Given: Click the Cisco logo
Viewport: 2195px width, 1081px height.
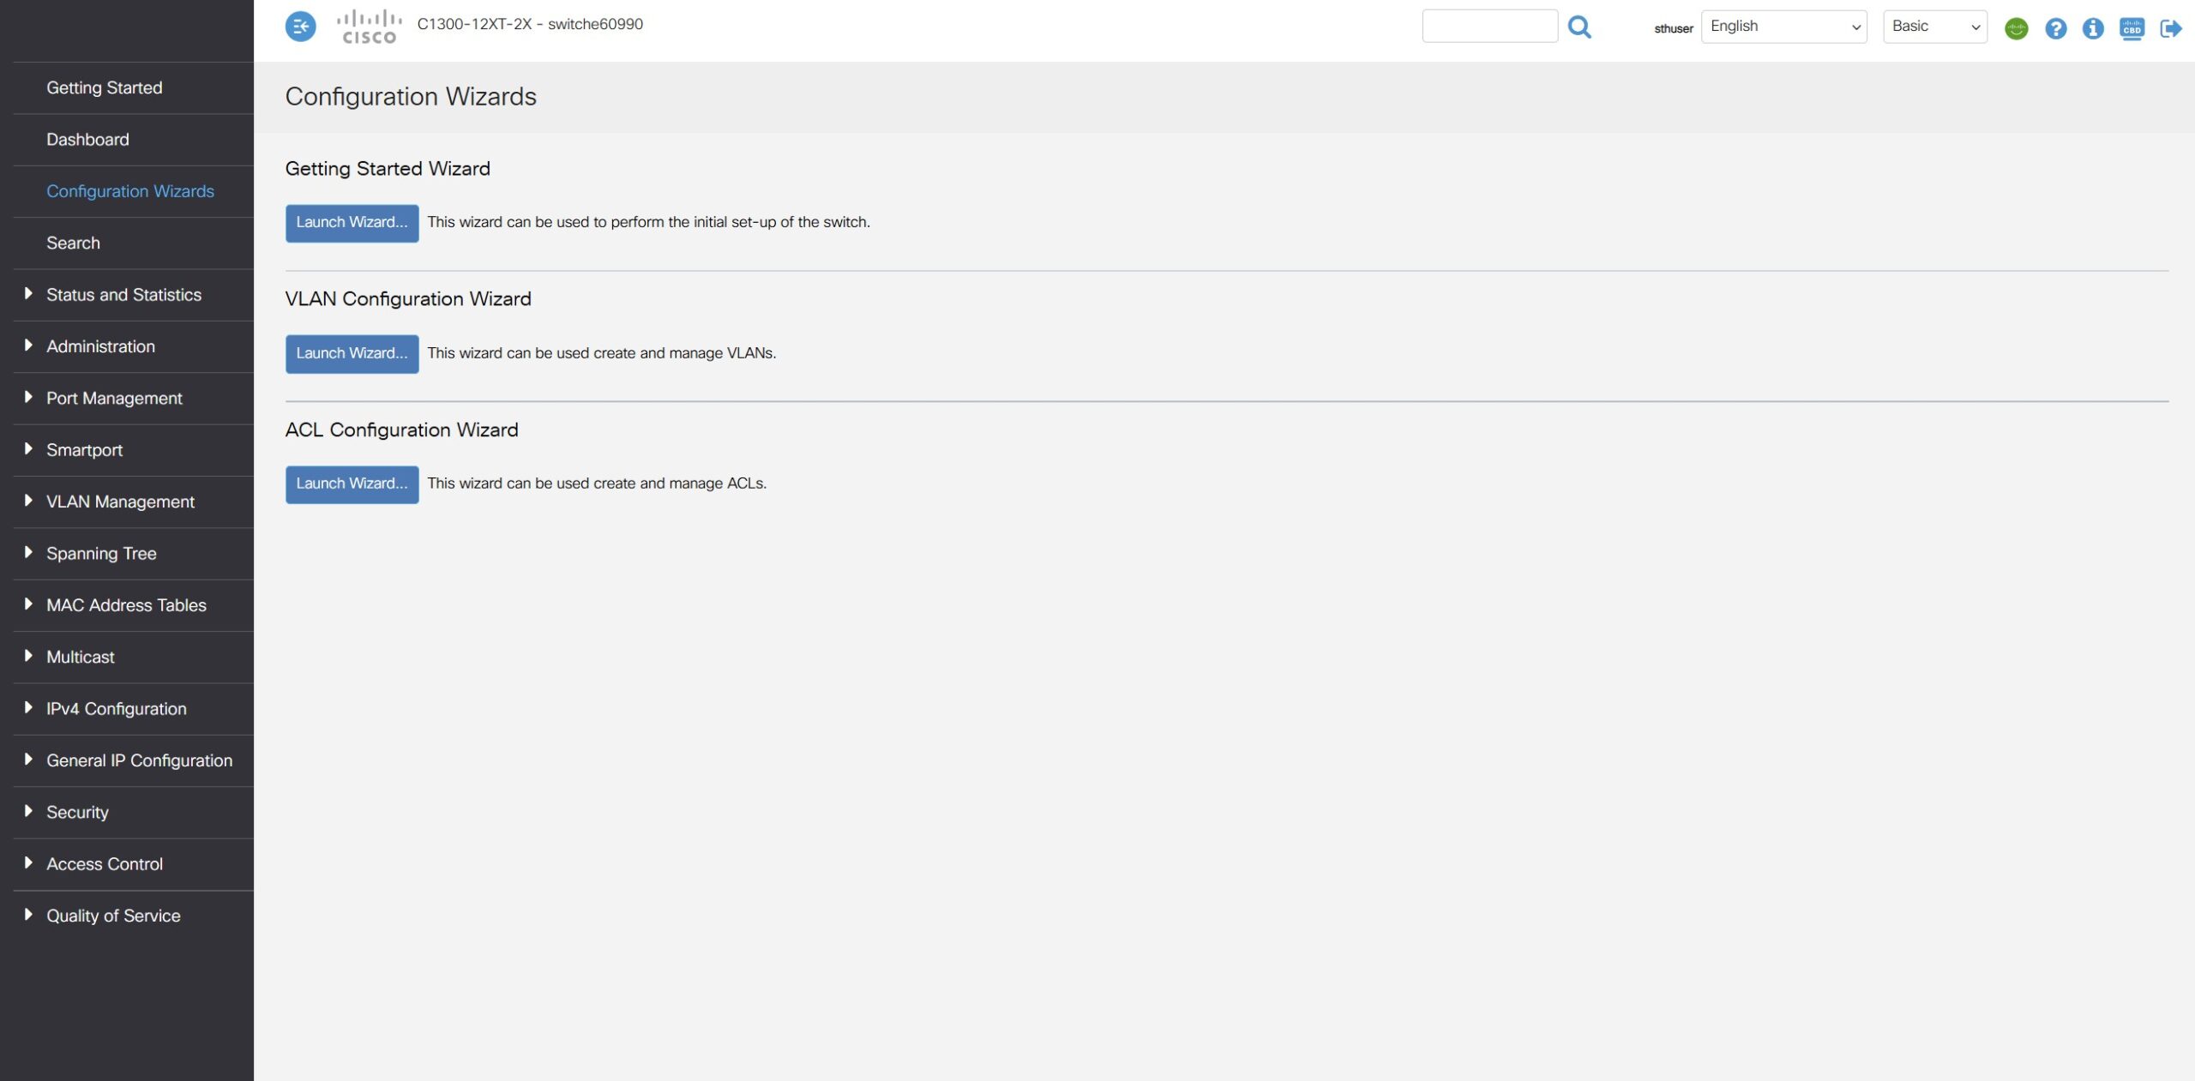Looking at the screenshot, I should [369, 27].
